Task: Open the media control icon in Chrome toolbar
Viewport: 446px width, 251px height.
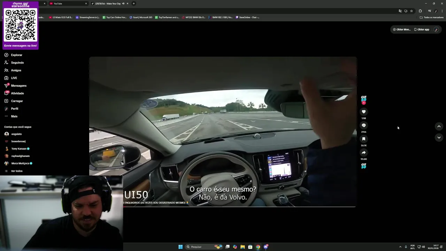Action: tap(429, 11)
